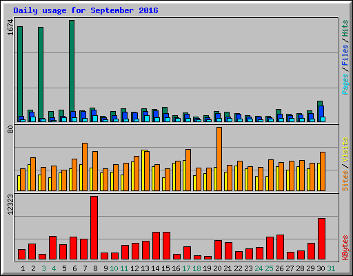
Task: Click green day label 31
Action: point(331,268)
